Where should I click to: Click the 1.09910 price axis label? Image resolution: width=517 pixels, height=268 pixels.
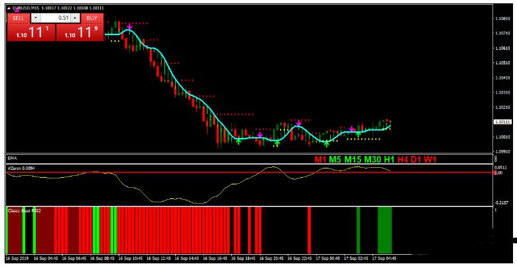click(503, 152)
